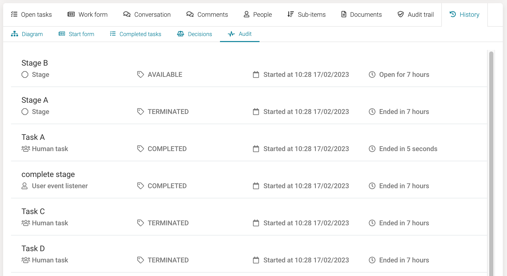The height and width of the screenshot is (276, 507).
Task: Click the History clock icon
Action: 453,14
